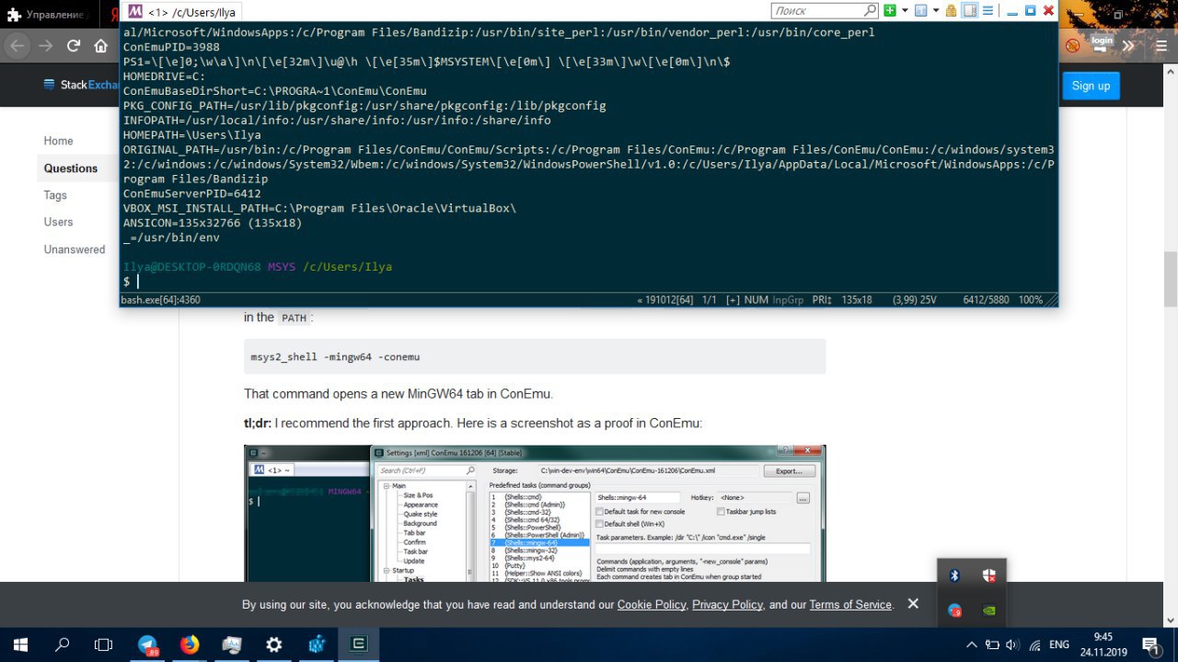Toggle the alternative mode panel icon

[969, 11]
